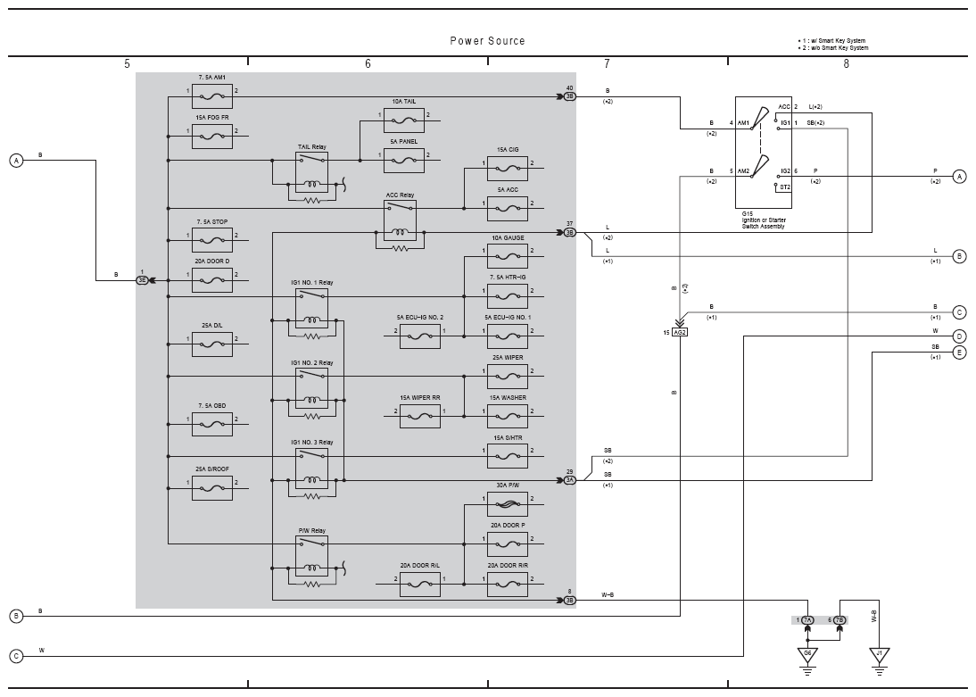The width and height of the screenshot is (976, 697).
Task: Click the 25A S/ROOF fuse symbol
Action: 212,487
